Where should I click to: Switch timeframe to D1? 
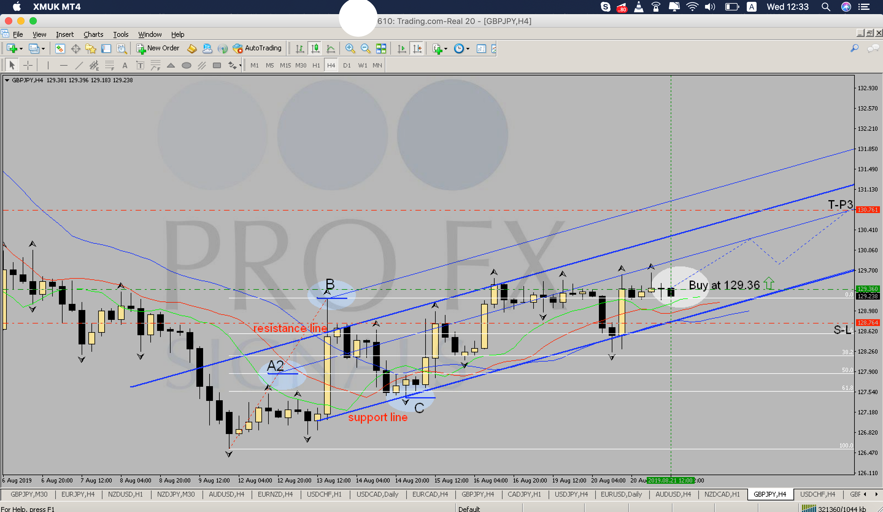(347, 65)
